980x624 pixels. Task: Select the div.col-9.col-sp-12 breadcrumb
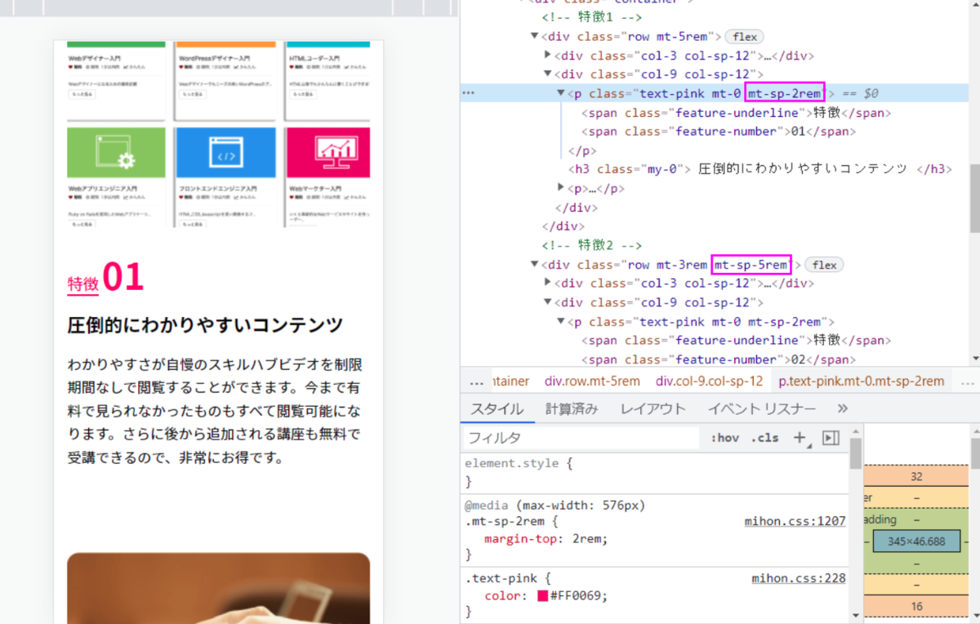709,381
